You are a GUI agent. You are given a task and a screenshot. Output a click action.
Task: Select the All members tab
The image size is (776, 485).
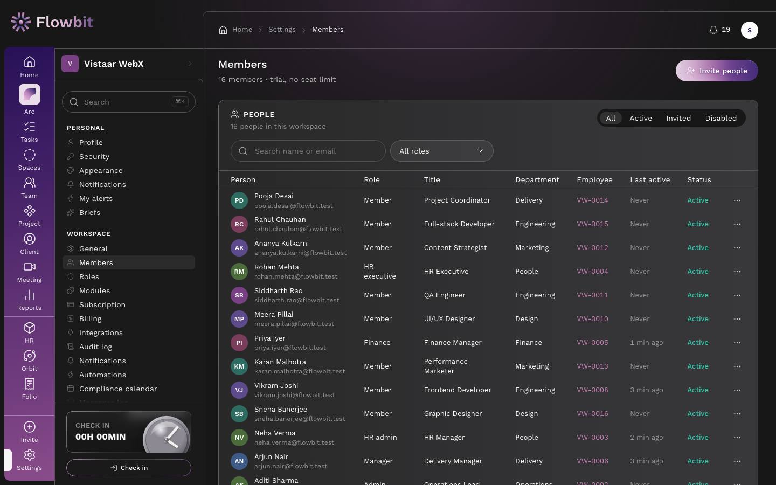(x=611, y=118)
